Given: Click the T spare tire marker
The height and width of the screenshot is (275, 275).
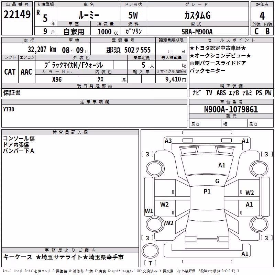Looking at the screenshot, I should 150,263.
